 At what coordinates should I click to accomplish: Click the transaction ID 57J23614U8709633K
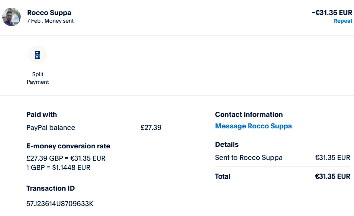60,204
